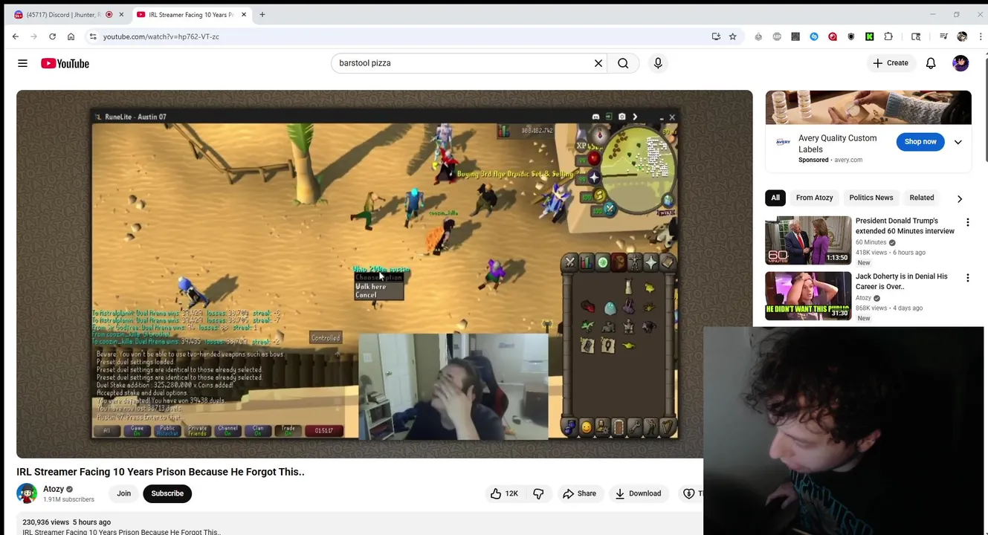988x535 pixels.
Task: Open 'Jack Doherty is in Denial' title
Action: [901, 282]
